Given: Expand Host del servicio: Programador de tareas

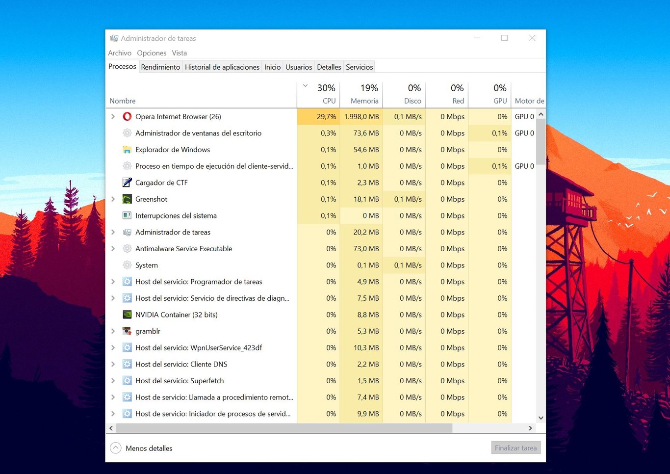Looking at the screenshot, I should [x=113, y=282].
